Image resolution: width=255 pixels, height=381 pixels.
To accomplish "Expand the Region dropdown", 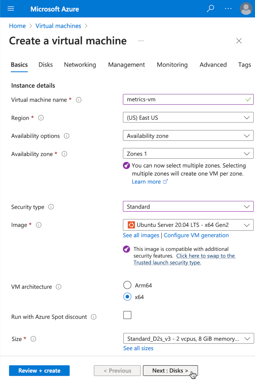I will click(188, 118).
